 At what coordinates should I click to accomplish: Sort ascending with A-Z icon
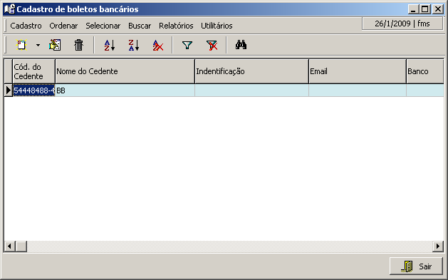110,45
